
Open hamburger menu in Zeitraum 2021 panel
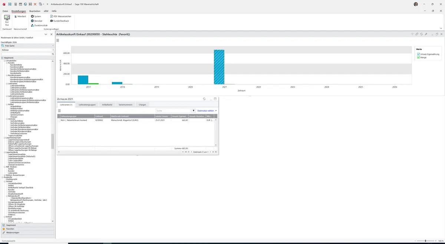tap(59, 111)
